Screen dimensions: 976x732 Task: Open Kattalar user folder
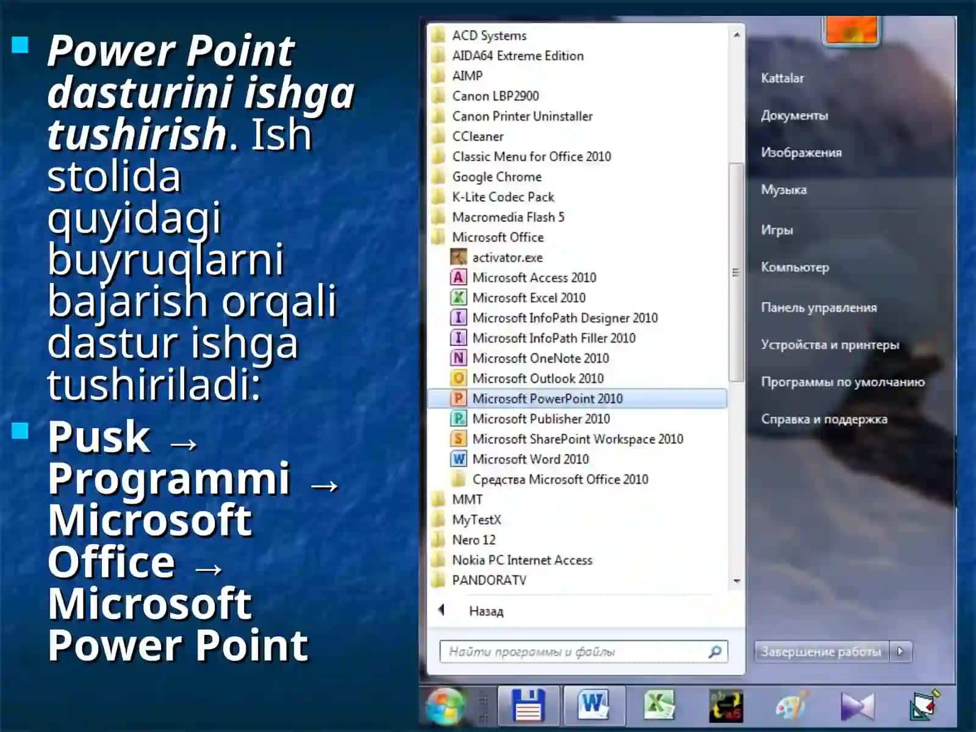tap(782, 78)
